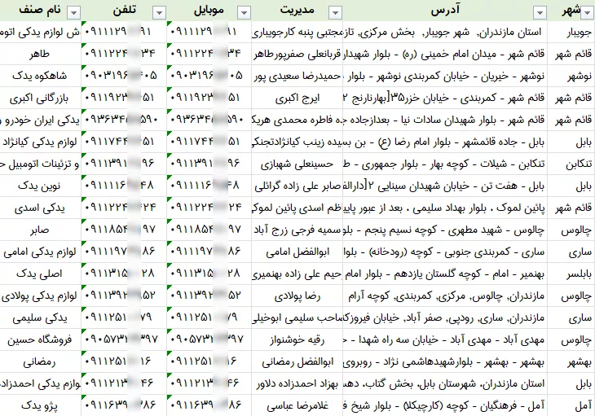Select the تلفن header cell text
Image resolution: width=595 pixels, height=416 pixels.
click(x=125, y=10)
